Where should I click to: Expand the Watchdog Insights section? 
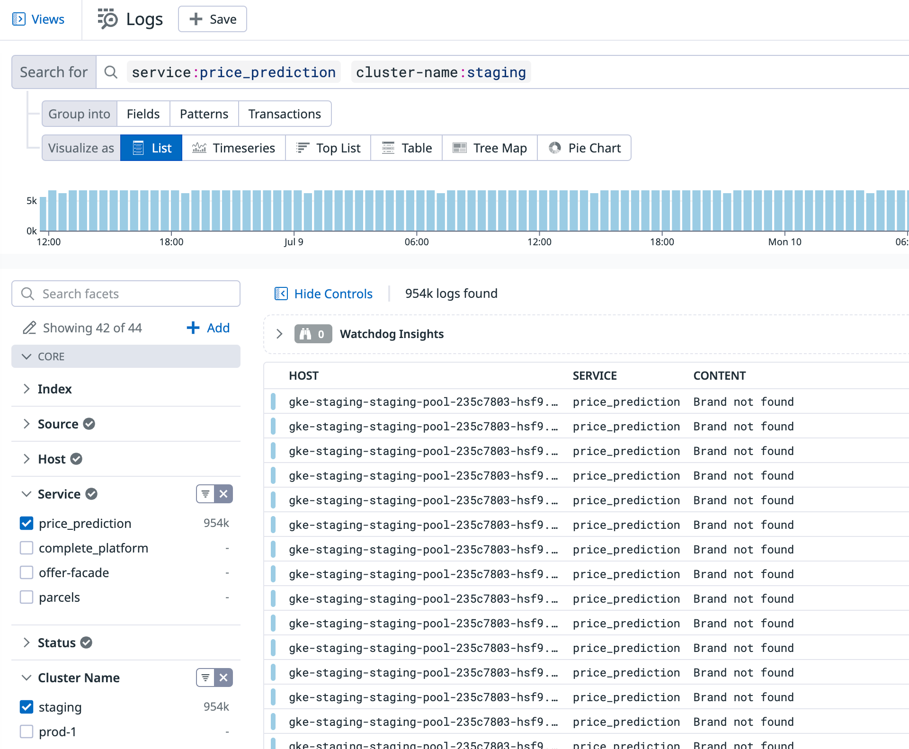(279, 334)
